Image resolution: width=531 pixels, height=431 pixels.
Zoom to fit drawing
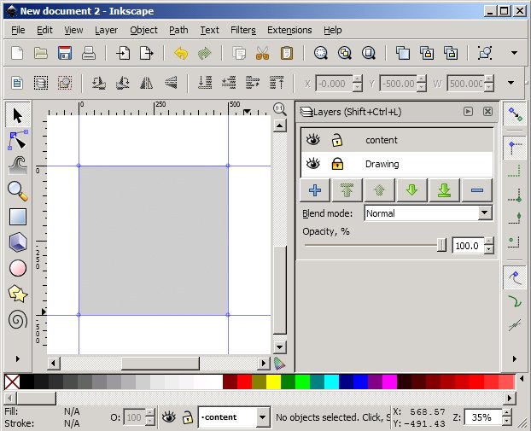click(x=345, y=53)
